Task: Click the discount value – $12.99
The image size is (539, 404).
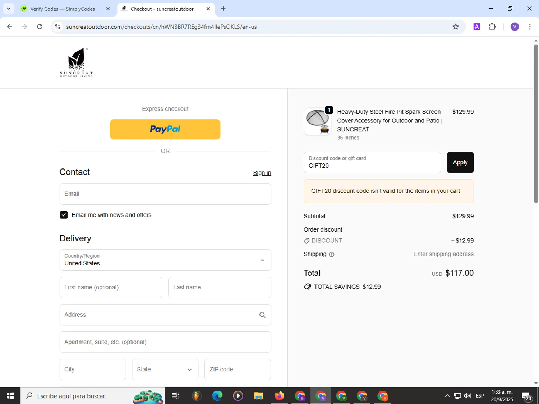Action: click(462, 241)
